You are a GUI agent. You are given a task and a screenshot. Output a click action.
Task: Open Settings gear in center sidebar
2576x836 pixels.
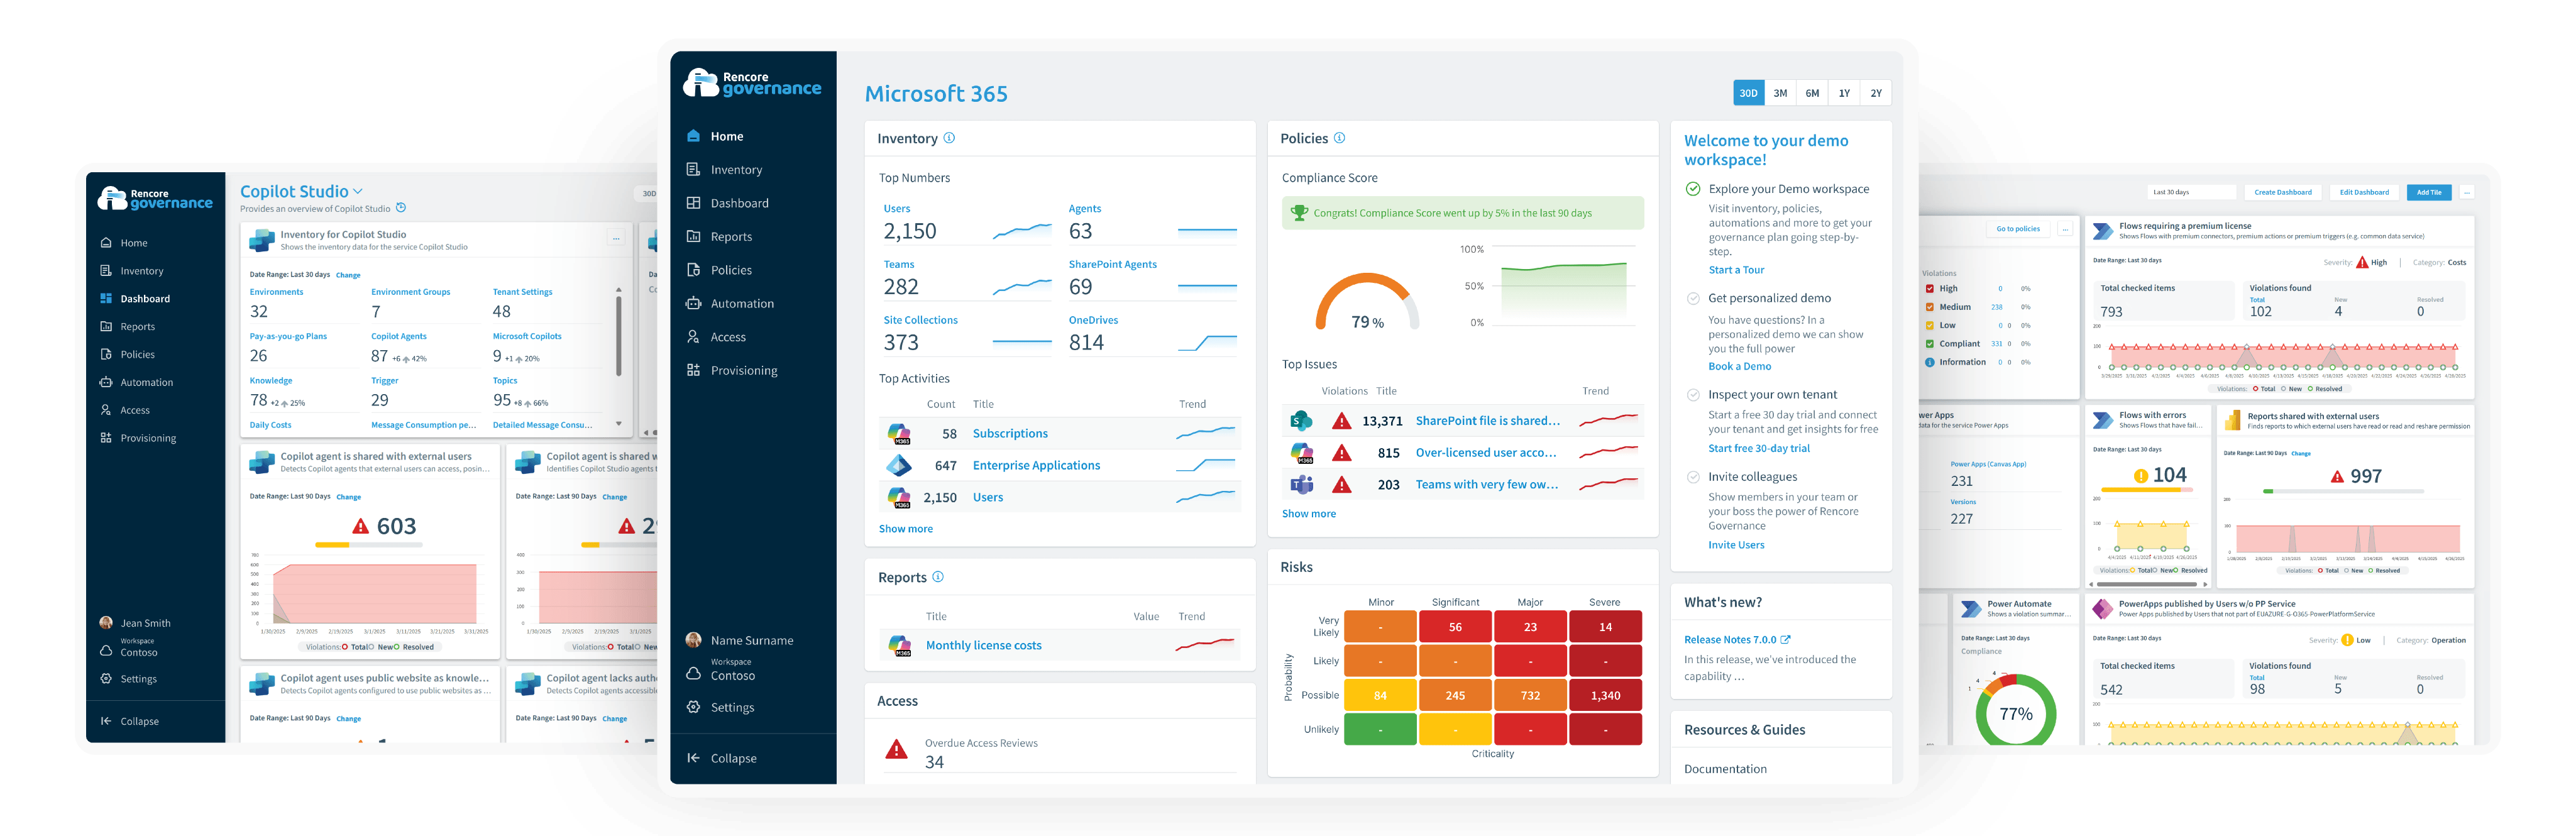693,707
